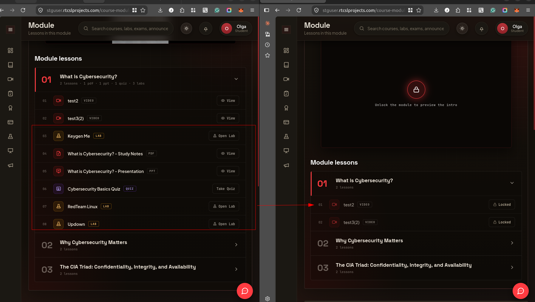Collapse the 01 What is Cybersecurity module in the left window
This screenshot has height=302, width=535.
[x=236, y=79]
